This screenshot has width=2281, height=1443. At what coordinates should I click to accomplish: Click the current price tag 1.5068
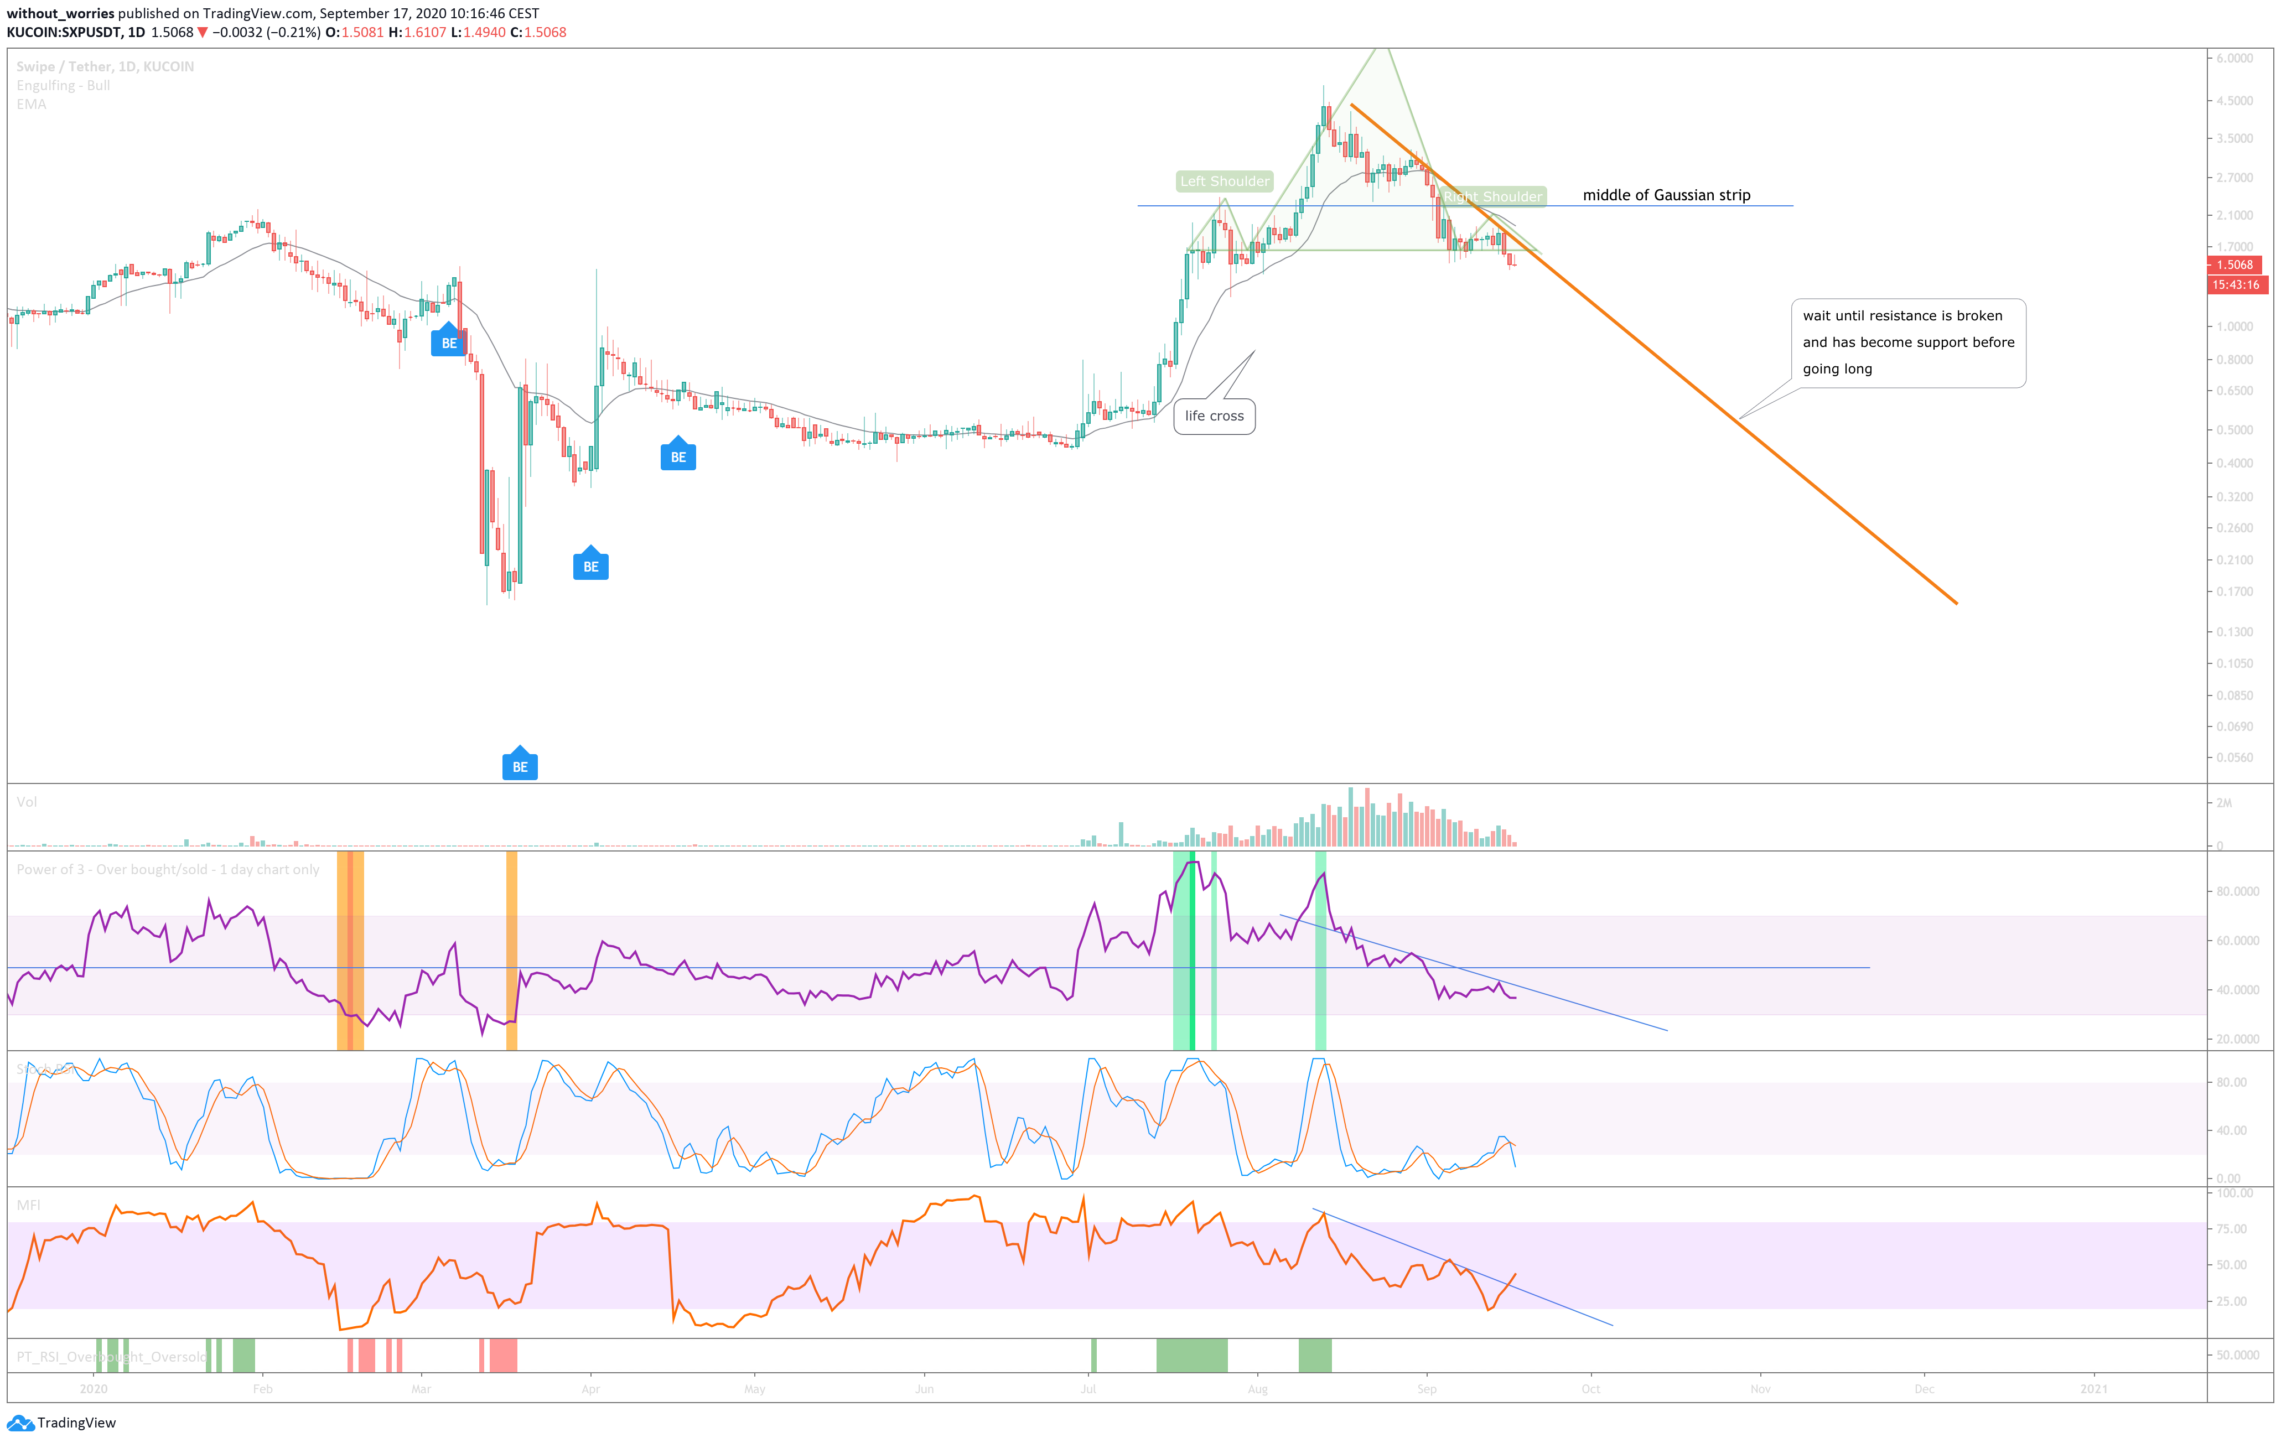click(2235, 265)
